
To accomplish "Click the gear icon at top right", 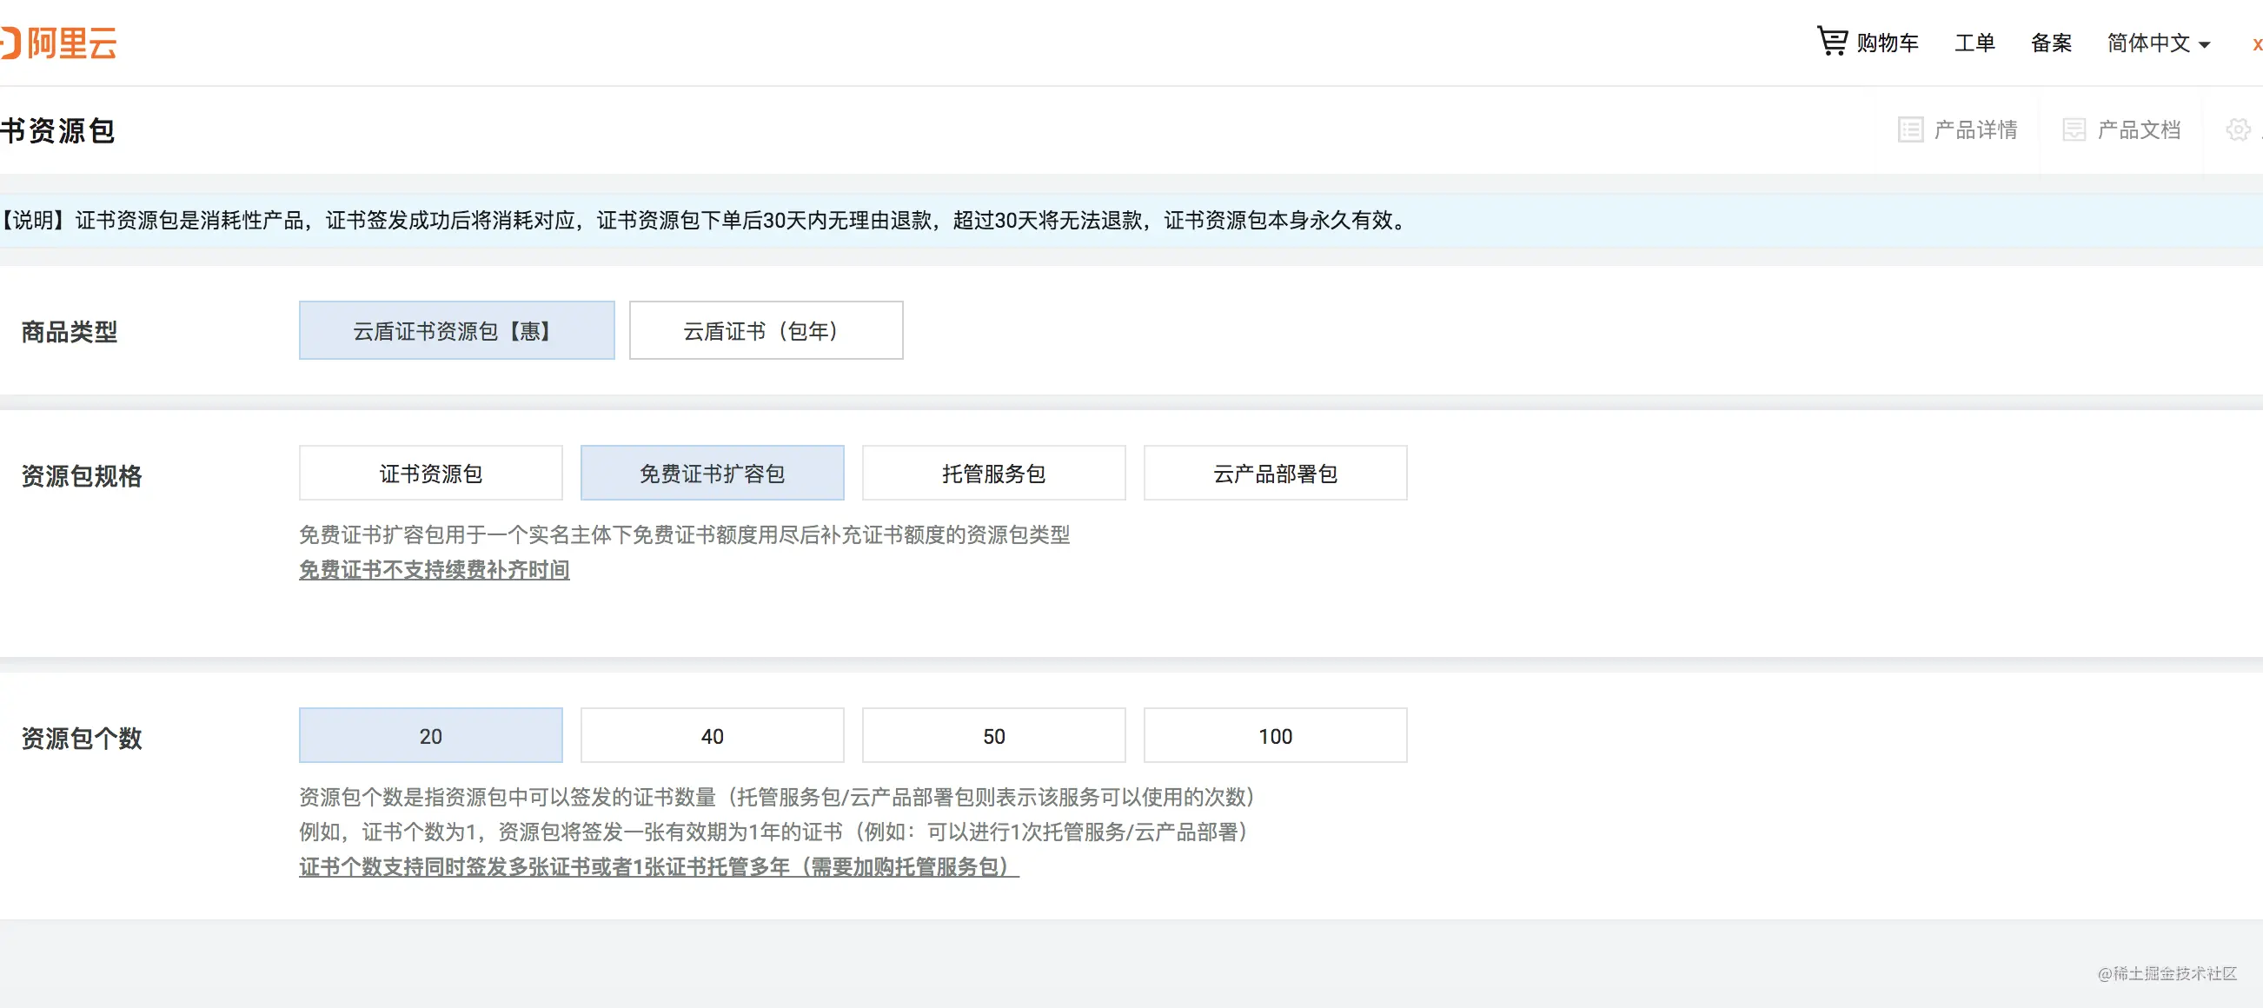I will (2238, 130).
